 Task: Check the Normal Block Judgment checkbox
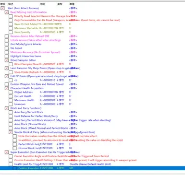(x=14, y=148)
